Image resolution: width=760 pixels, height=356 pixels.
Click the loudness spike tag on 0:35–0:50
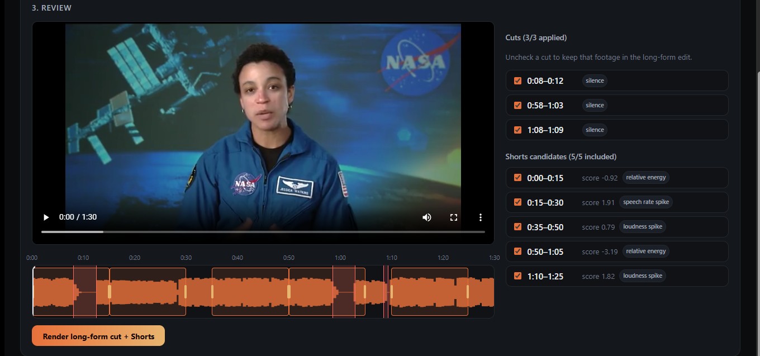pos(643,227)
